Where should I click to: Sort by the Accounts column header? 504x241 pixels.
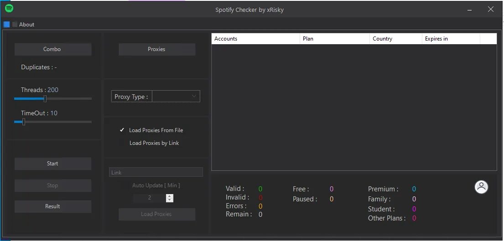(x=256, y=39)
